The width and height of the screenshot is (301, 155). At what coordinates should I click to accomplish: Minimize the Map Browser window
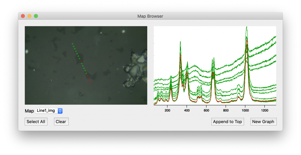[x=29, y=16]
